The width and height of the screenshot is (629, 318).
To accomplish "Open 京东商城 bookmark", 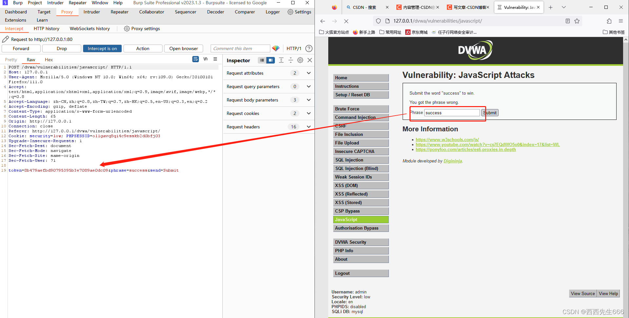I will click(x=416, y=32).
